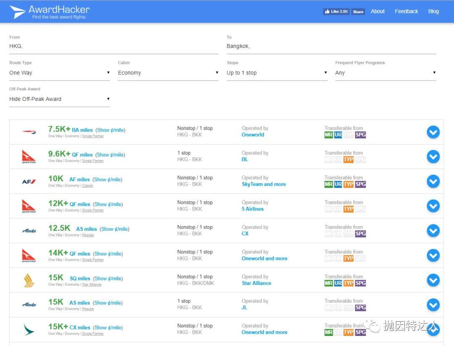Expand the 14K+ QF miles result
Image resolution: width=454 pixels, height=346 pixels.
coord(433,256)
